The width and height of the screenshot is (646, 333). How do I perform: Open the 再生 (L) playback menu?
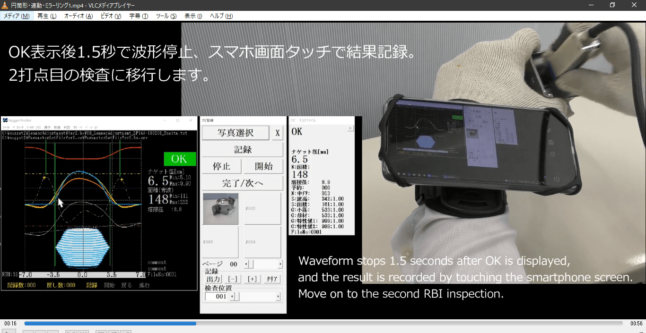(x=47, y=16)
